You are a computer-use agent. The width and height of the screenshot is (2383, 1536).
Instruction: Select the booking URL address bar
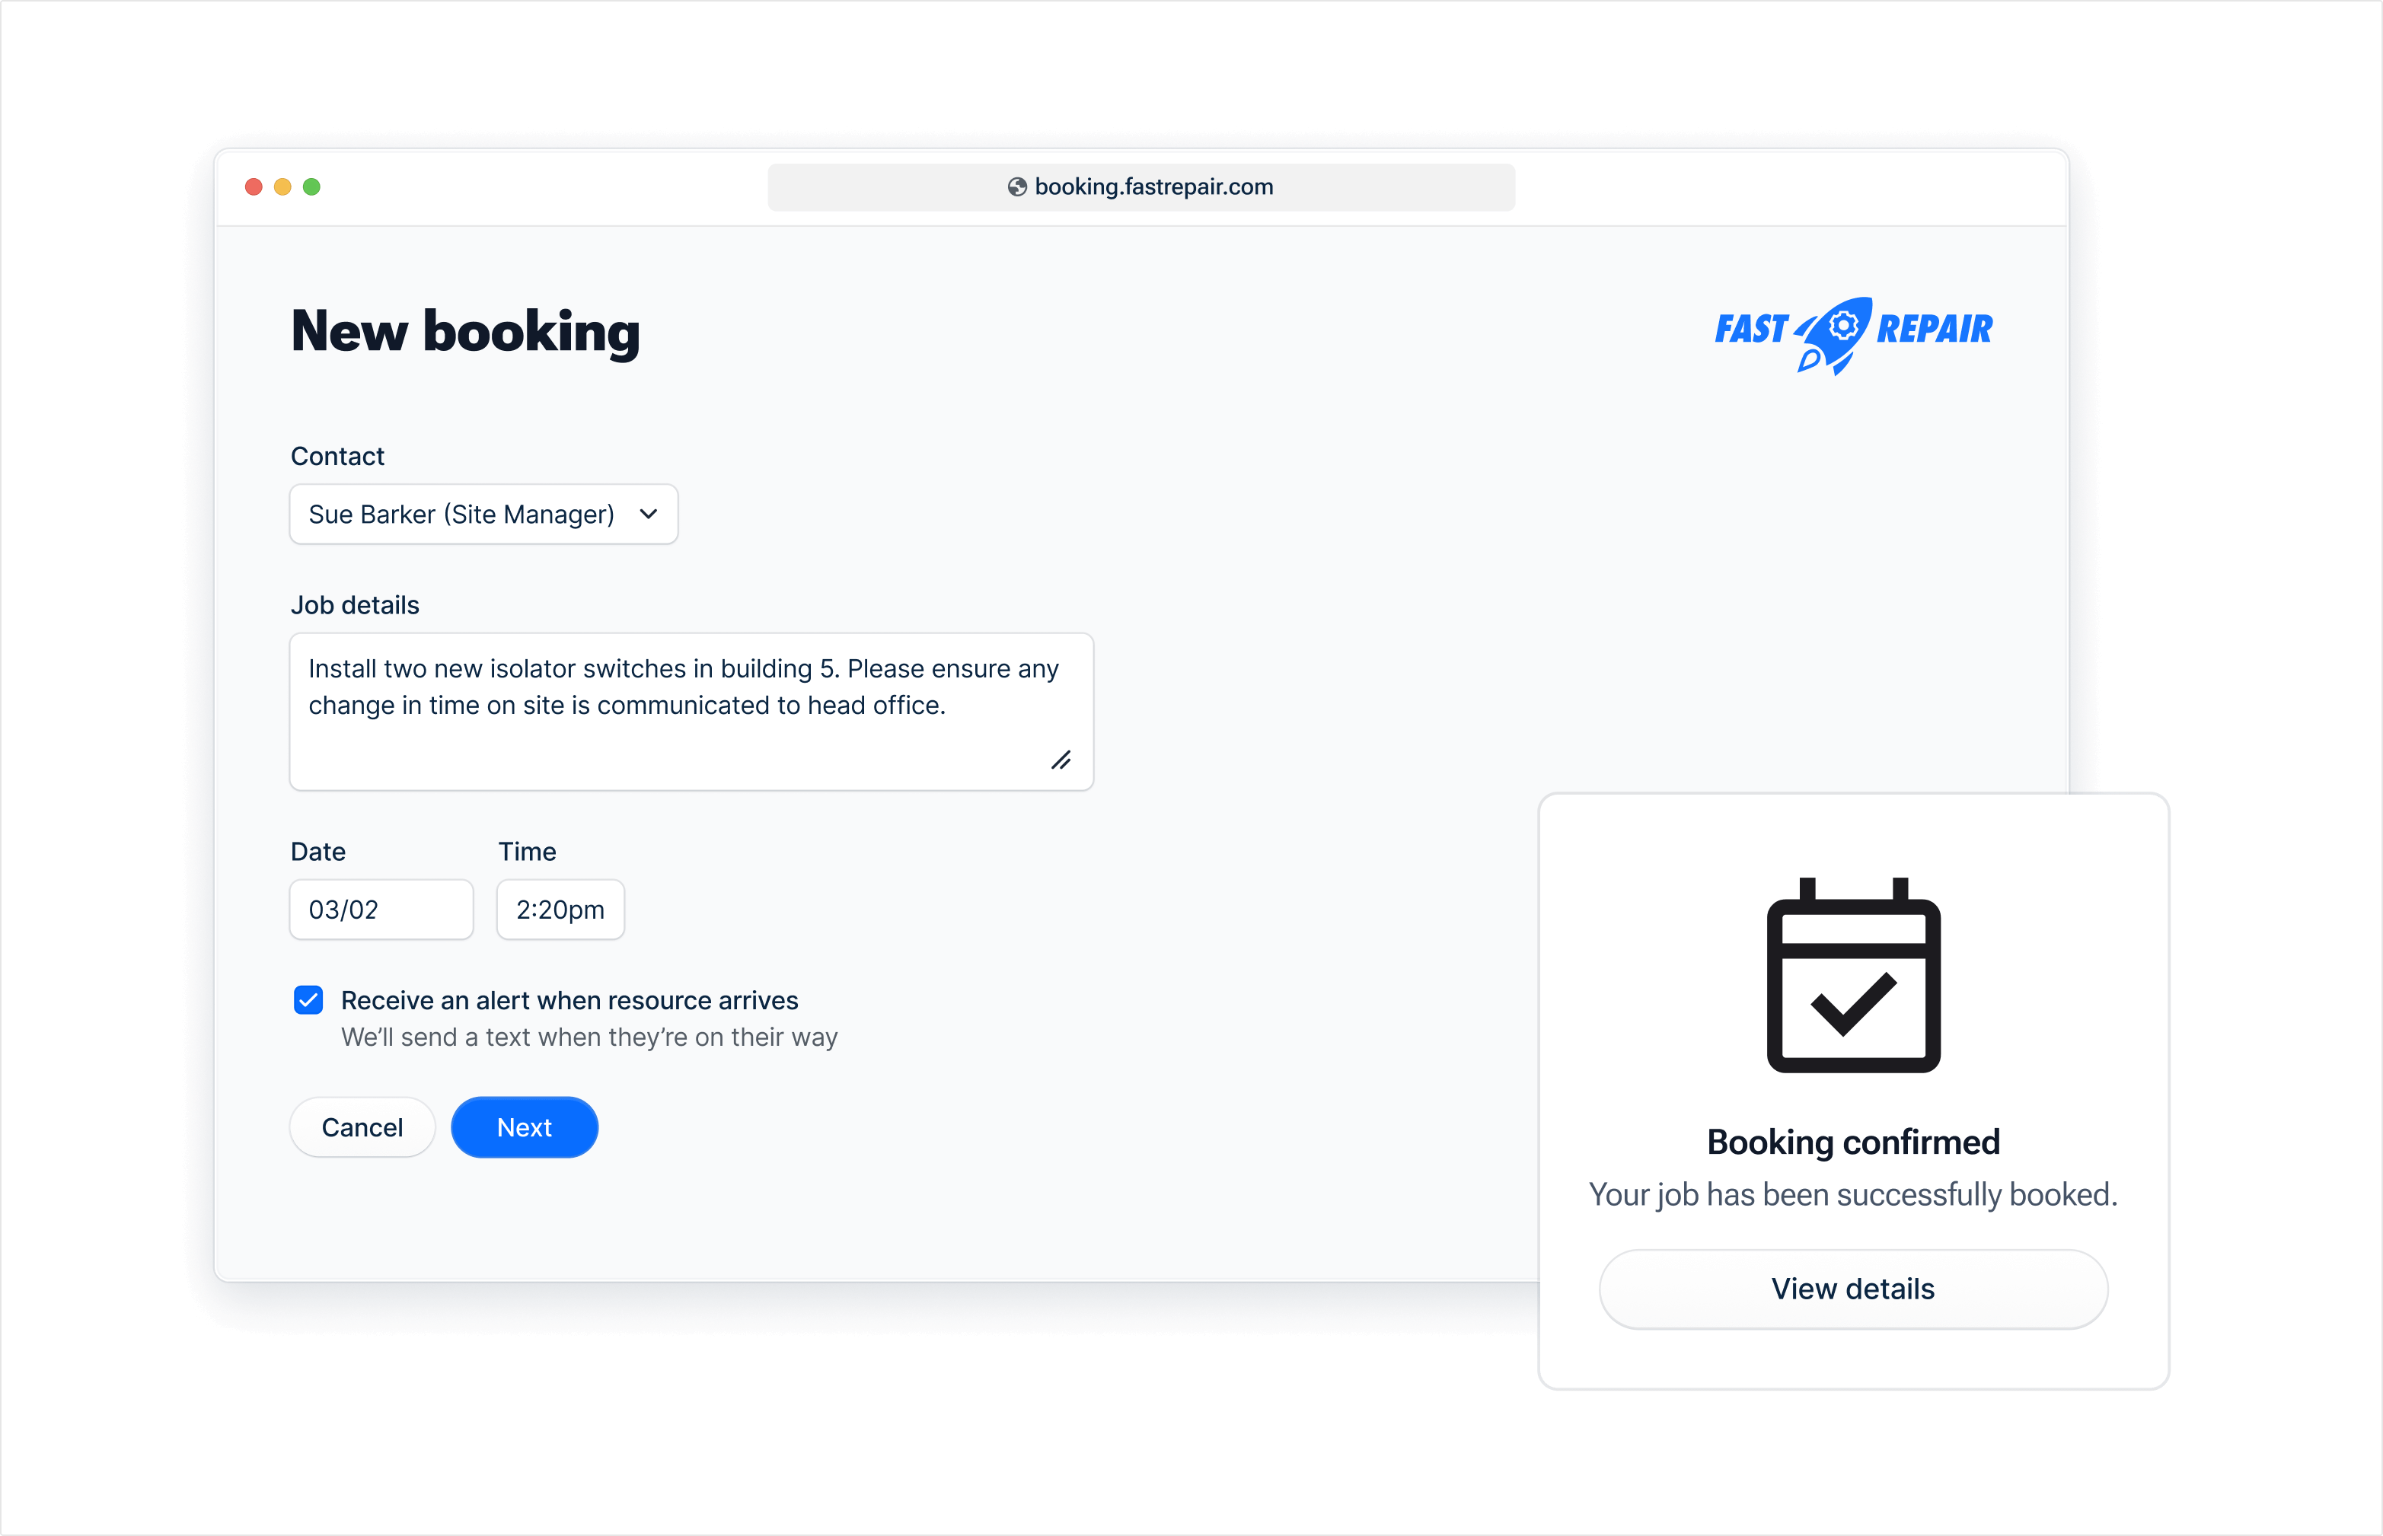pos(1148,186)
